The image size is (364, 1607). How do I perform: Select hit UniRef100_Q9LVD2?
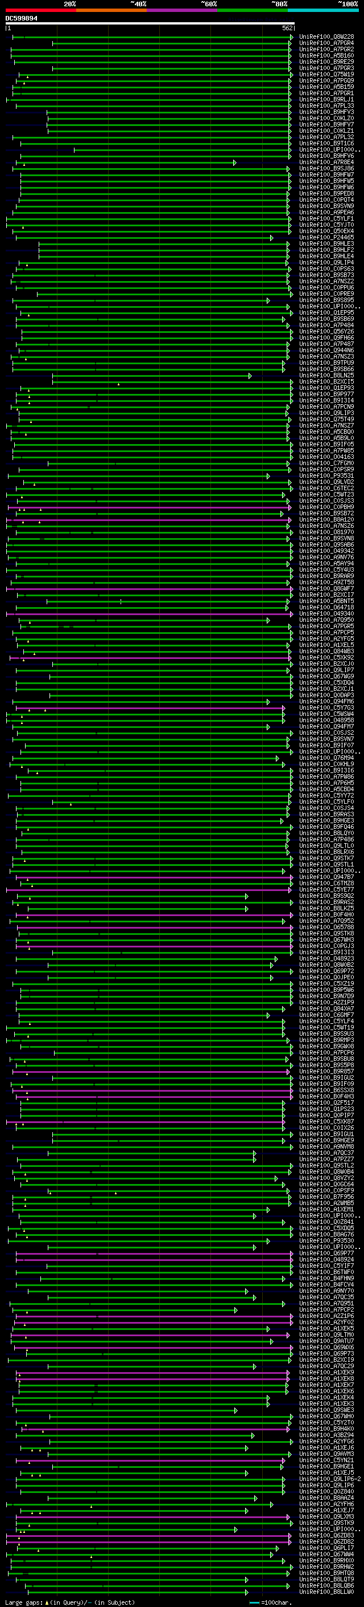(326, 482)
